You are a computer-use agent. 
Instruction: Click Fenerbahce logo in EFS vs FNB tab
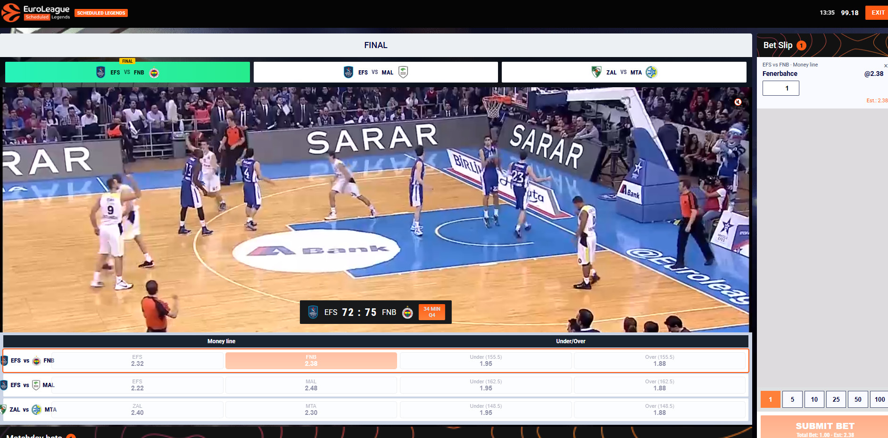point(154,73)
